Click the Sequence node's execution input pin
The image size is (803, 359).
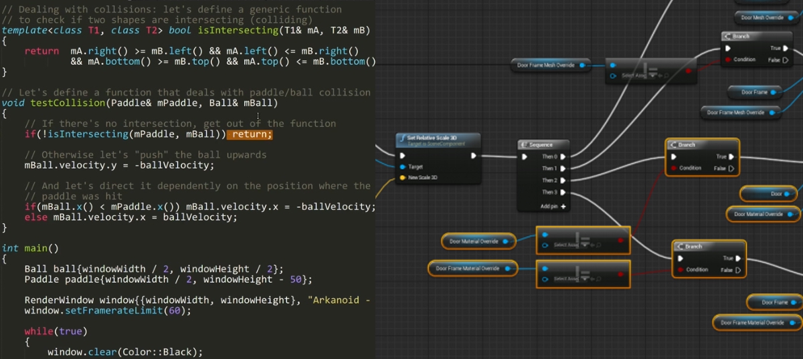click(525, 156)
